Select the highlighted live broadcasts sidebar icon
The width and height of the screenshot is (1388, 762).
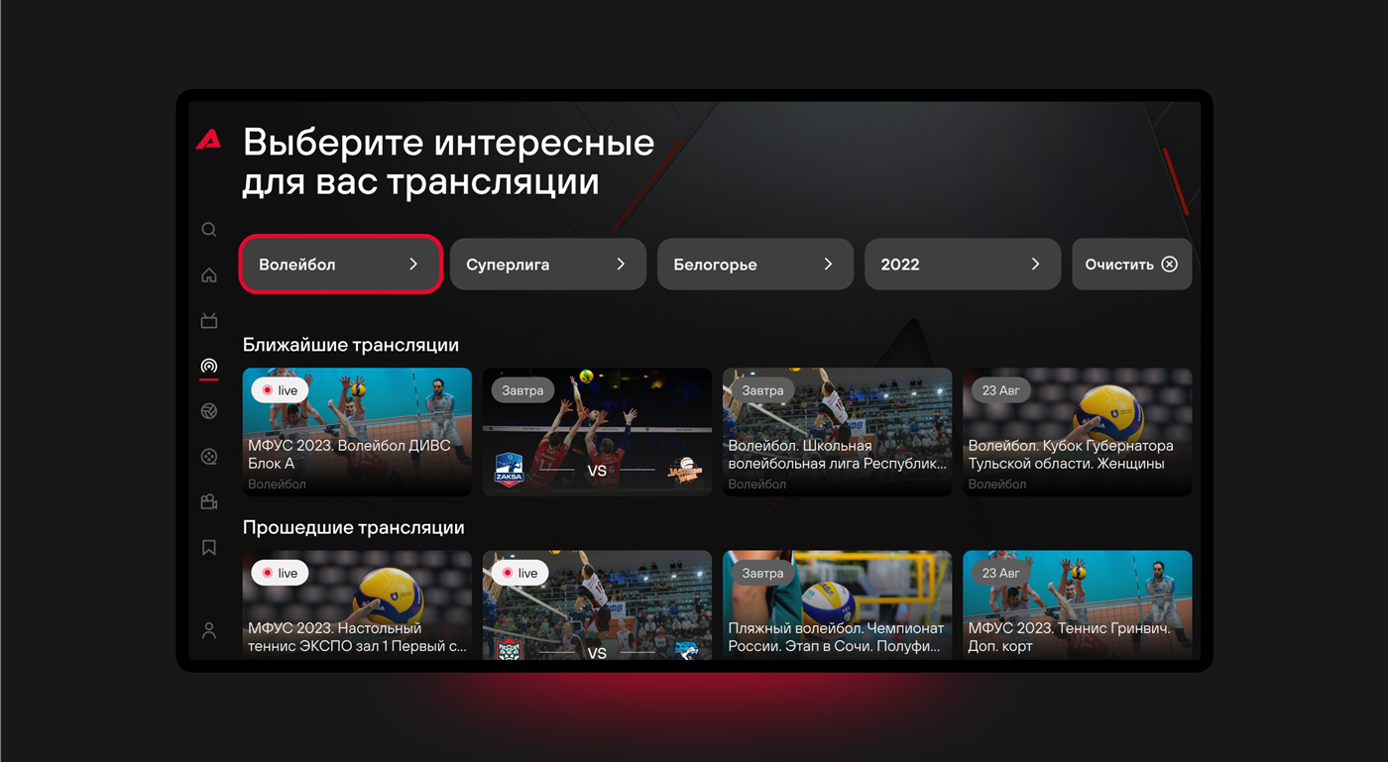coord(209,366)
